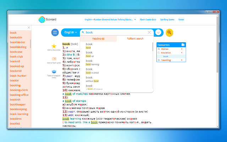Click highlighted 'book' in 'book of matches'

coord(68,94)
